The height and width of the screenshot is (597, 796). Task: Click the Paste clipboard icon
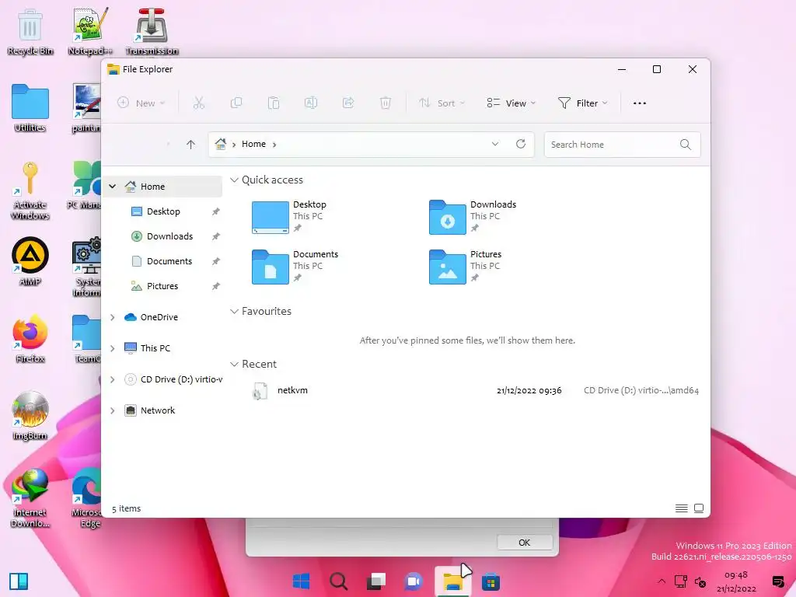coord(273,103)
